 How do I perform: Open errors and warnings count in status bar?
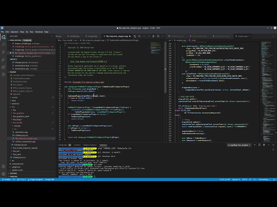21,179
